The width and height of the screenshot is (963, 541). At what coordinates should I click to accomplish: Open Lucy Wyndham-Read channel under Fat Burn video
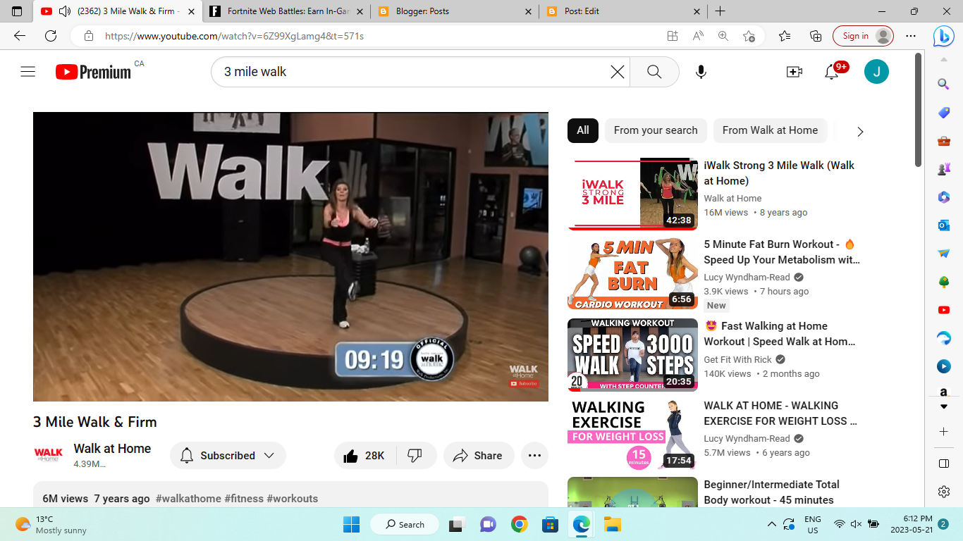tap(747, 278)
